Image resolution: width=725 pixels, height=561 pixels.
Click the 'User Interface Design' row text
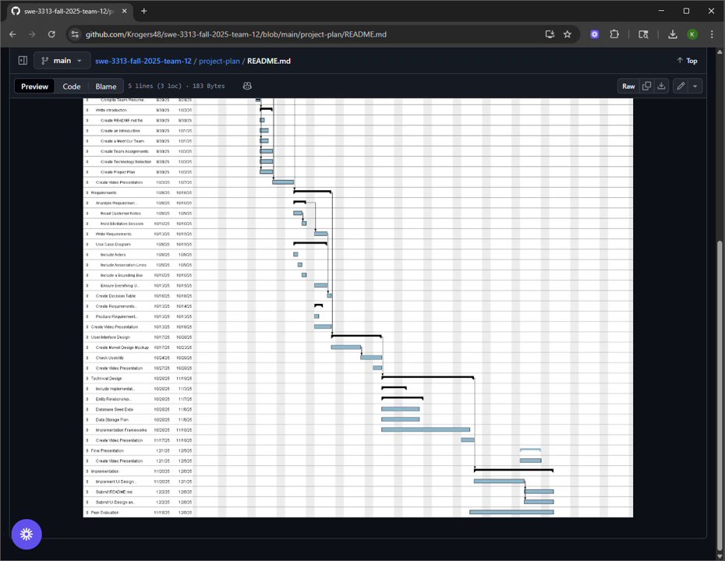point(111,337)
